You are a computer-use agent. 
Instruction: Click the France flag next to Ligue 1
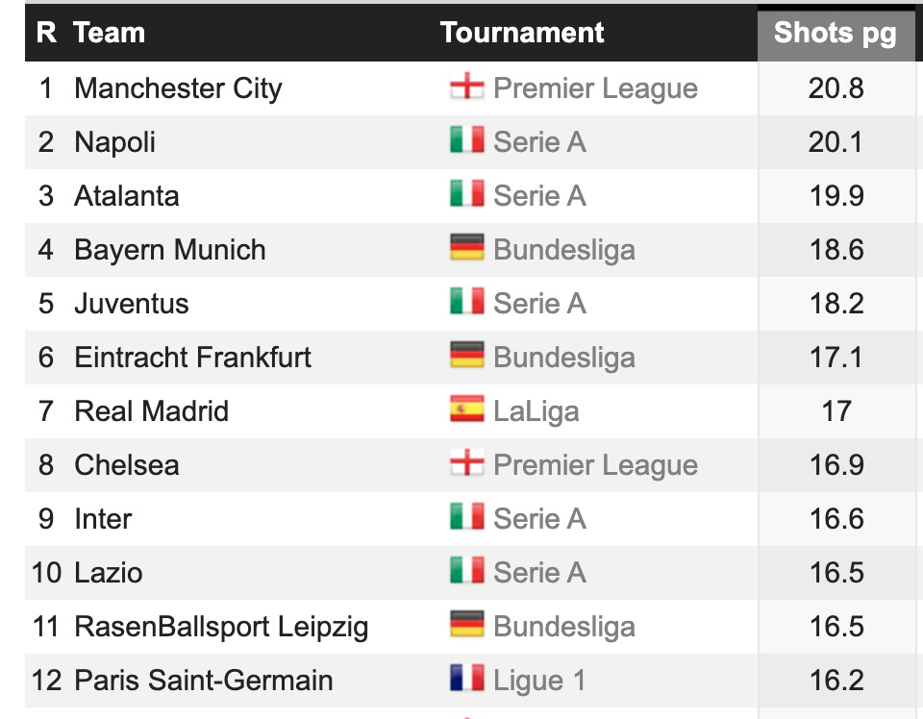coord(466,681)
